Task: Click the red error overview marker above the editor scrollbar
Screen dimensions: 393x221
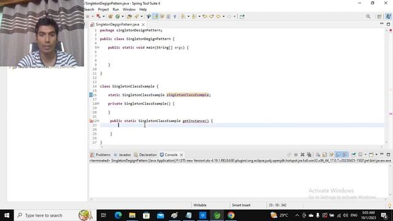Action: tap(391, 30)
